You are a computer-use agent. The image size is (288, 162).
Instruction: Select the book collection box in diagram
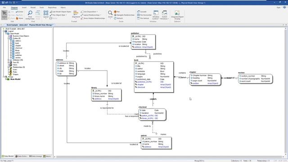(154, 77)
